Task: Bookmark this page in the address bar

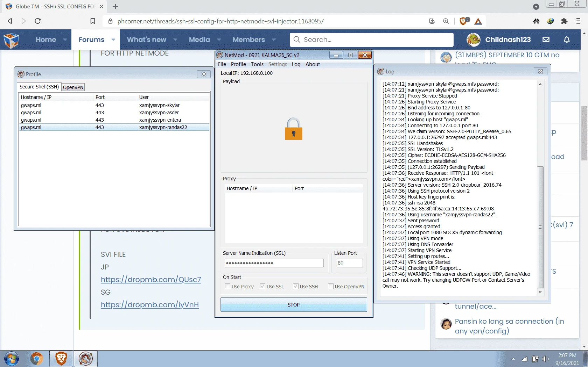Action: point(93,21)
